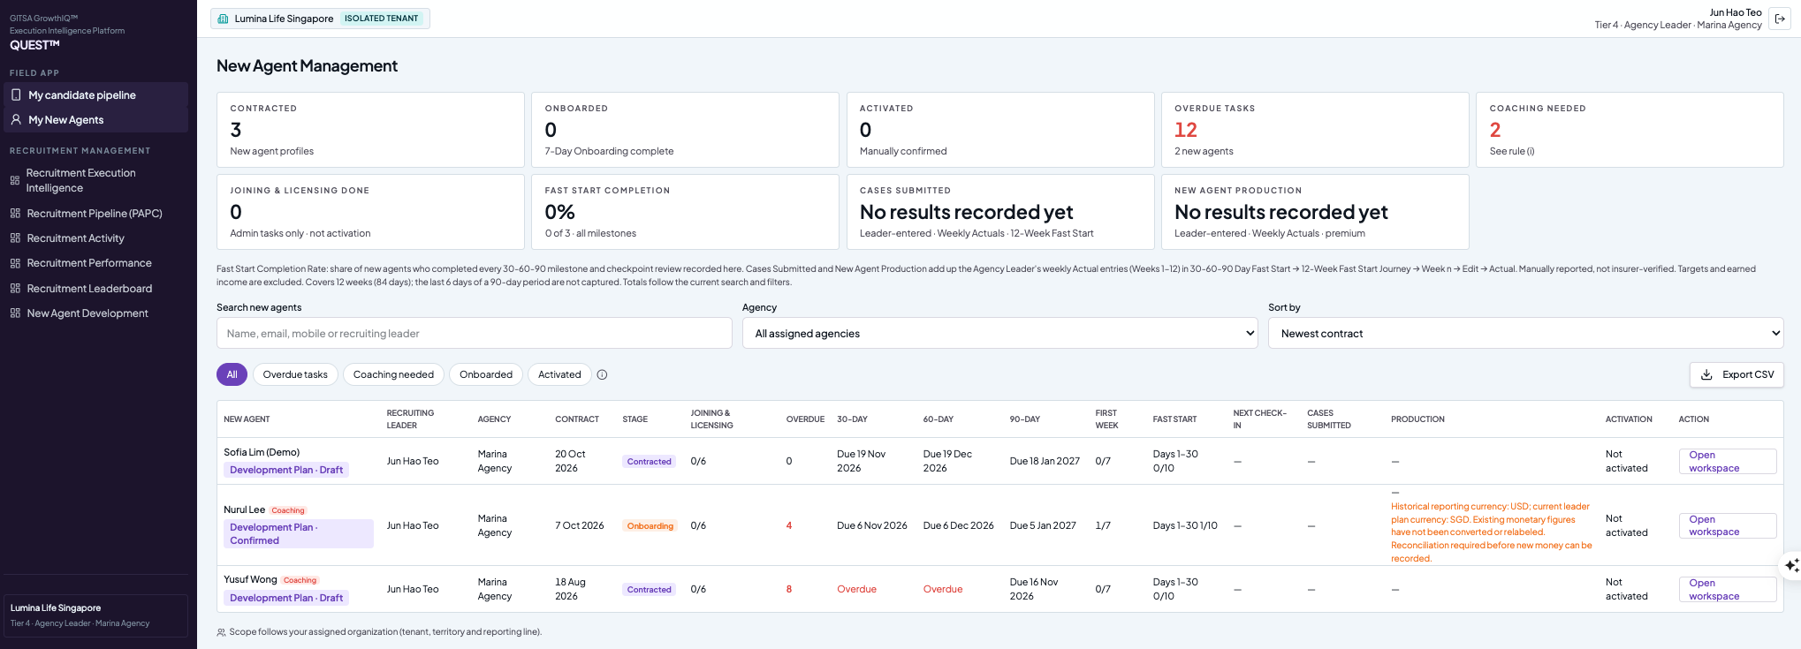Click the scope people icon below the table

221,632
